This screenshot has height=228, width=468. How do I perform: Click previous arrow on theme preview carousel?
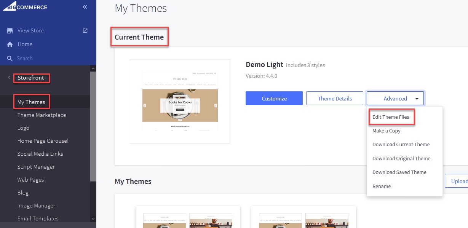[145, 105]
